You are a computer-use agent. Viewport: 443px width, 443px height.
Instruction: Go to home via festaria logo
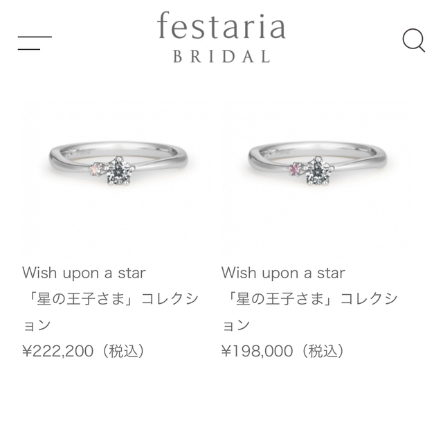click(x=221, y=26)
